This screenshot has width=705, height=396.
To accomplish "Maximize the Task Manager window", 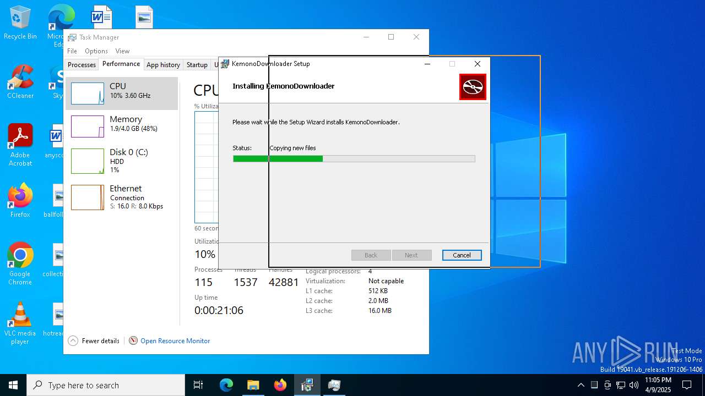I will (391, 37).
